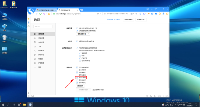Go to the browser home page icon

point(49,14)
